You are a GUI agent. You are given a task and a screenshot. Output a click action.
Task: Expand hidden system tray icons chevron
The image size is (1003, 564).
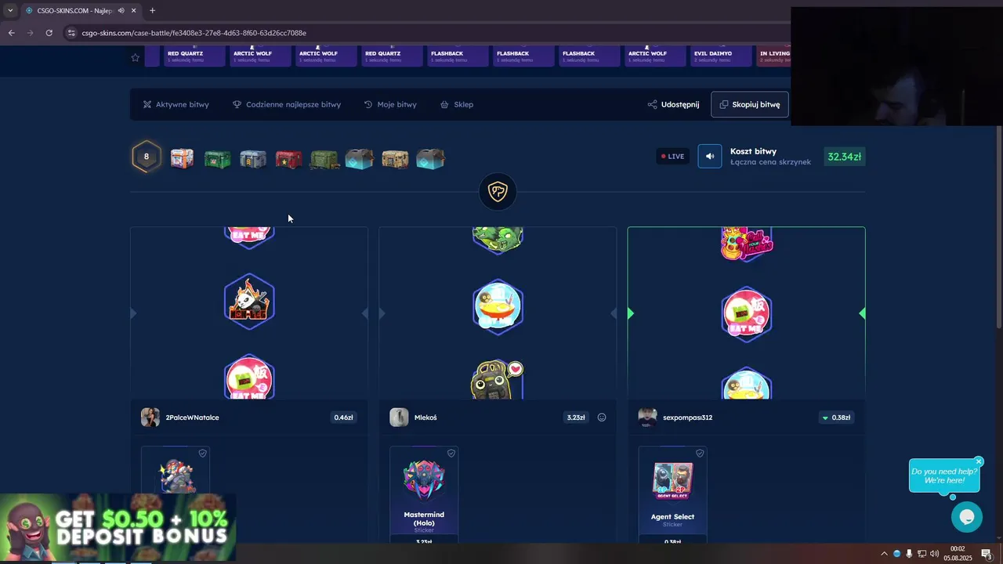coord(885,554)
